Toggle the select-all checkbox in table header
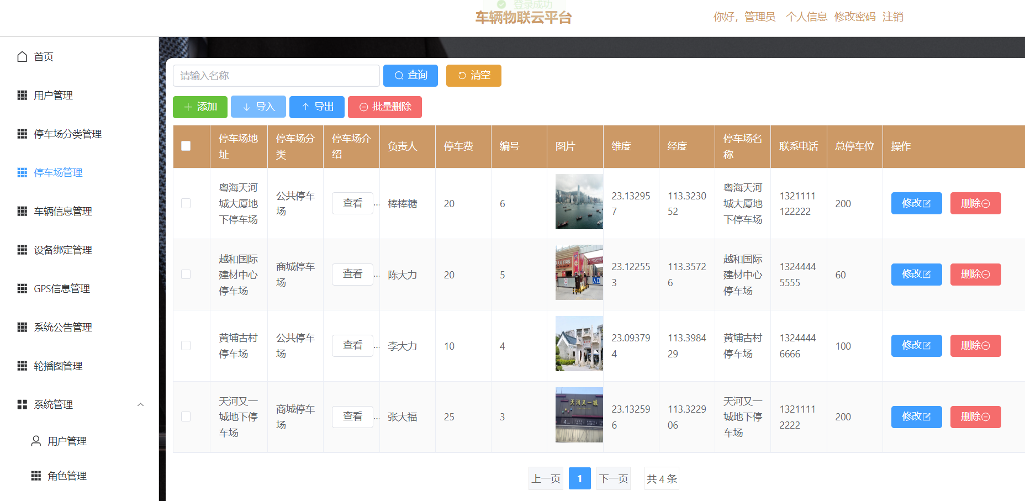Image resolution: width=1025 pixels, height=501 pixels. pyautogui.click(x=186, y=146)
